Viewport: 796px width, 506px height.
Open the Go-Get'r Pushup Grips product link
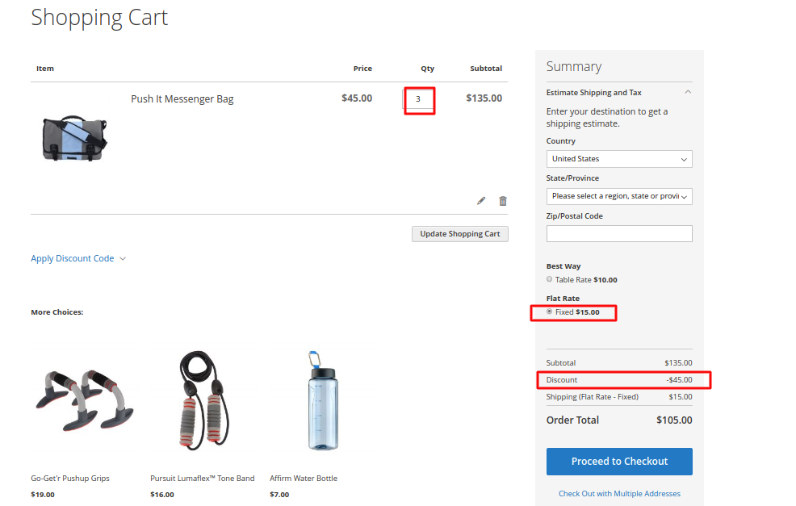[70, 478]
